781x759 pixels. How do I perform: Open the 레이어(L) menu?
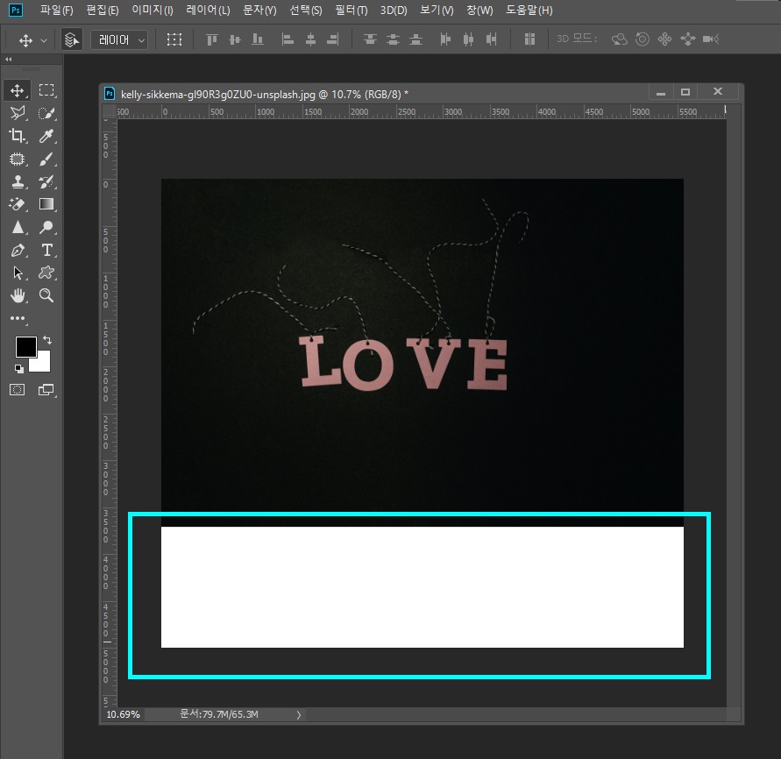pyautogui.click(x=208, y=10)
